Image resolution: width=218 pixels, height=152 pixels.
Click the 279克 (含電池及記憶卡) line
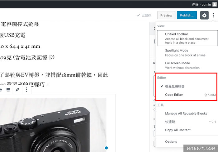(x=27, y=57)
